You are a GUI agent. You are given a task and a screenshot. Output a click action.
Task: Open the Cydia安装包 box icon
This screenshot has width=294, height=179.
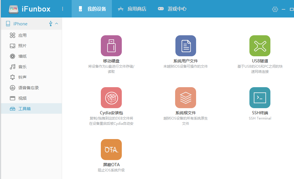coord(111,98)
